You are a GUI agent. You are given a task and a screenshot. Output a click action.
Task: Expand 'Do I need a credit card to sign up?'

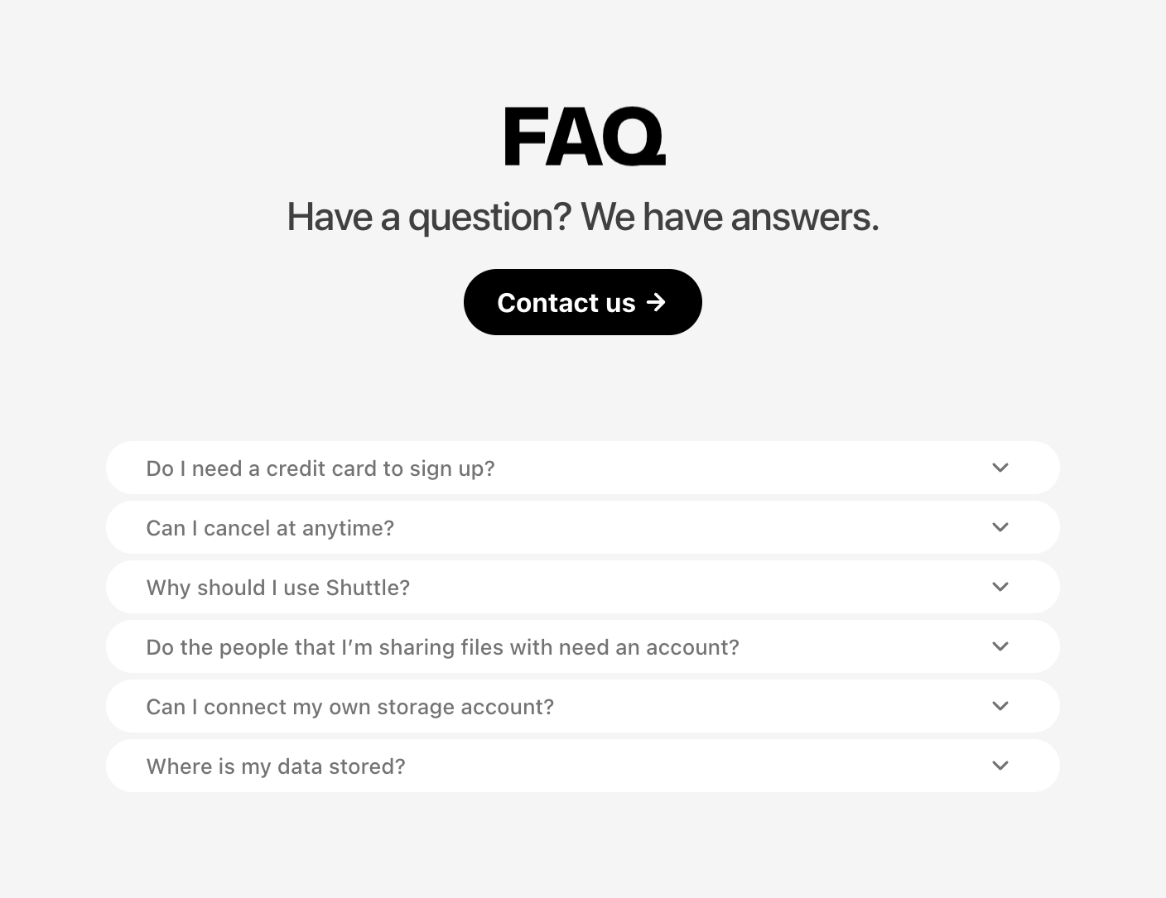point(320,468)
